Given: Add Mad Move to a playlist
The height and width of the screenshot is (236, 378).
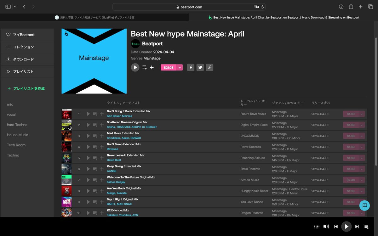Looking at the screenshot, I should coord(102,136).
